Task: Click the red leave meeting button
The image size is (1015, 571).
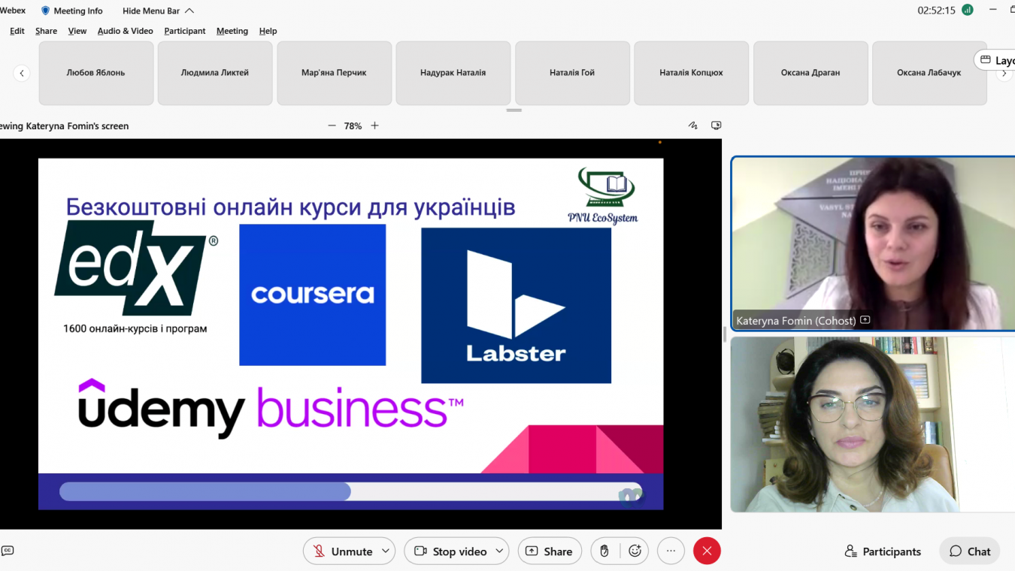Action: (707, 551)
